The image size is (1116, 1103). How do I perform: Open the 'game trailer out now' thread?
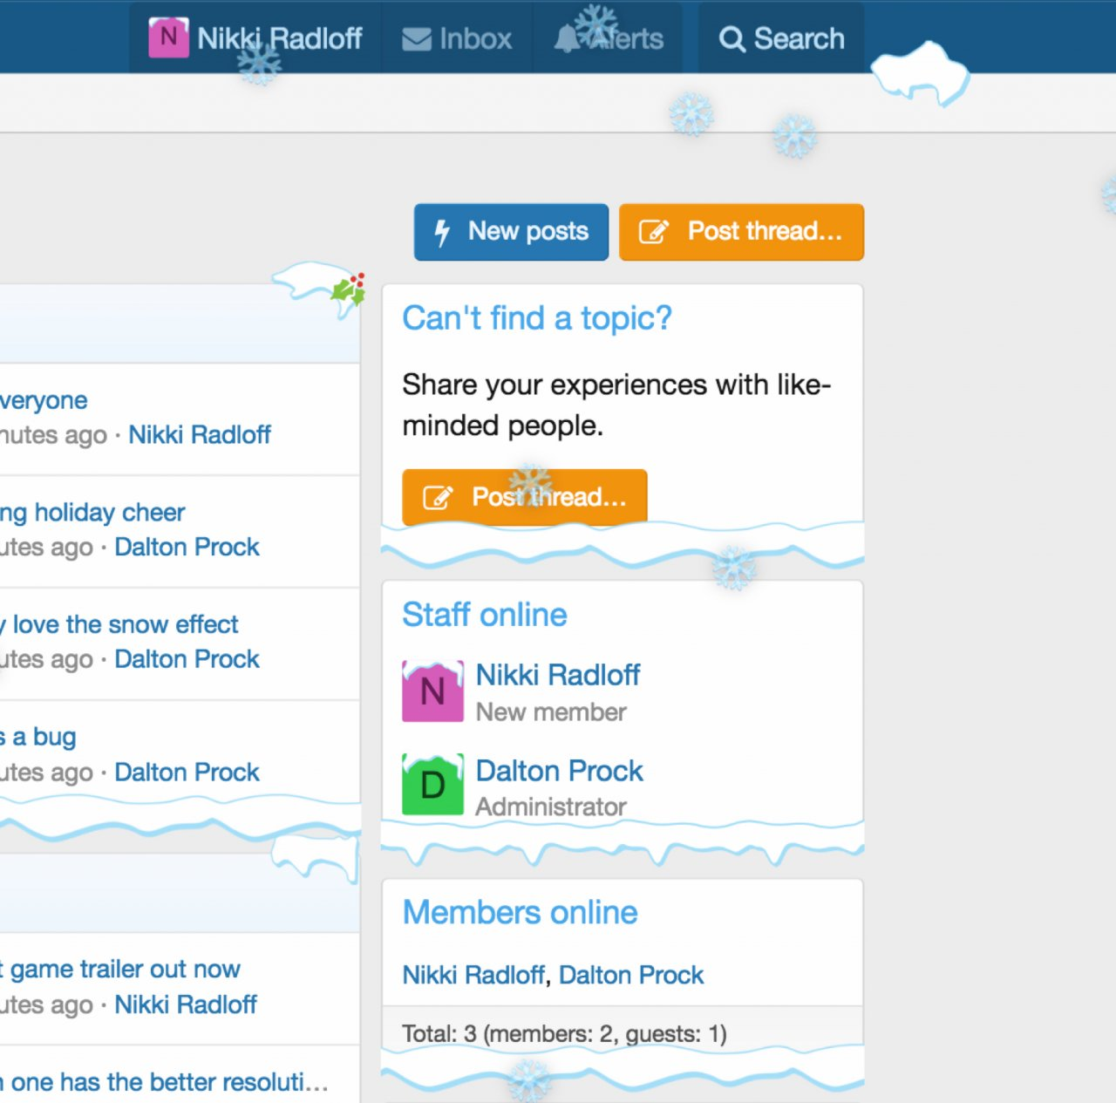pos(124,969)
